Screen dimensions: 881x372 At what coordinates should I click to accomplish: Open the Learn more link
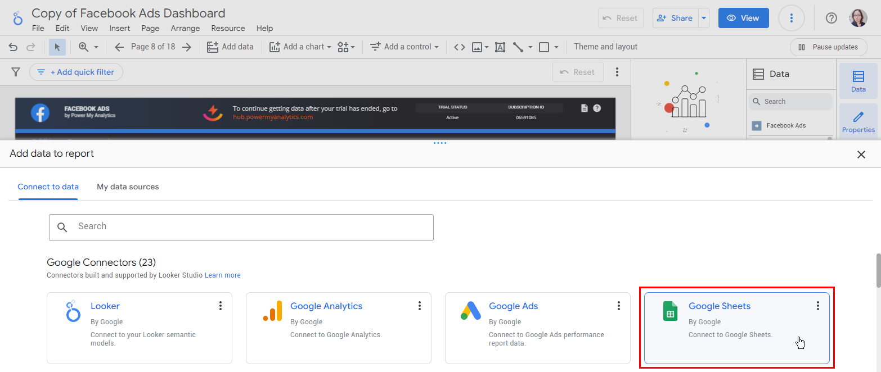[x=222, y=275]
